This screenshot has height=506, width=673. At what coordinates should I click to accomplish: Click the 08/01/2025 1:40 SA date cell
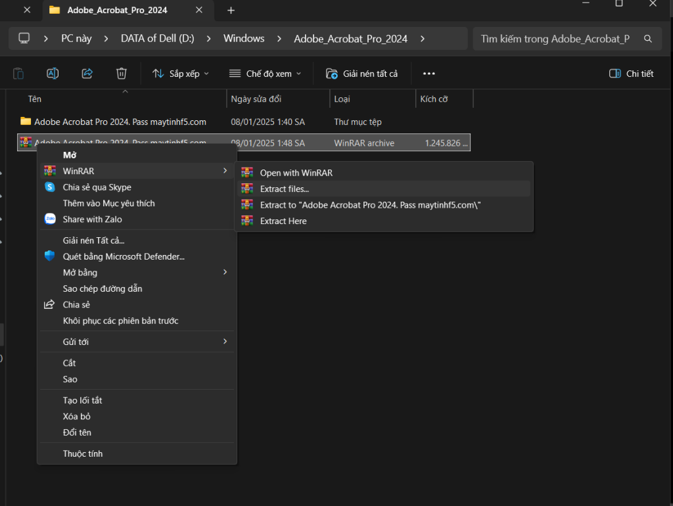pos(268,122)
